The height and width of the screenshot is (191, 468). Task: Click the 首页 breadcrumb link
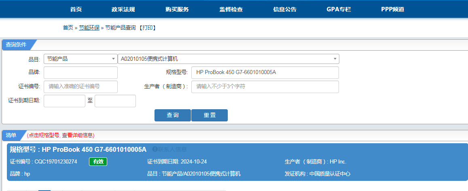point(68,28)
